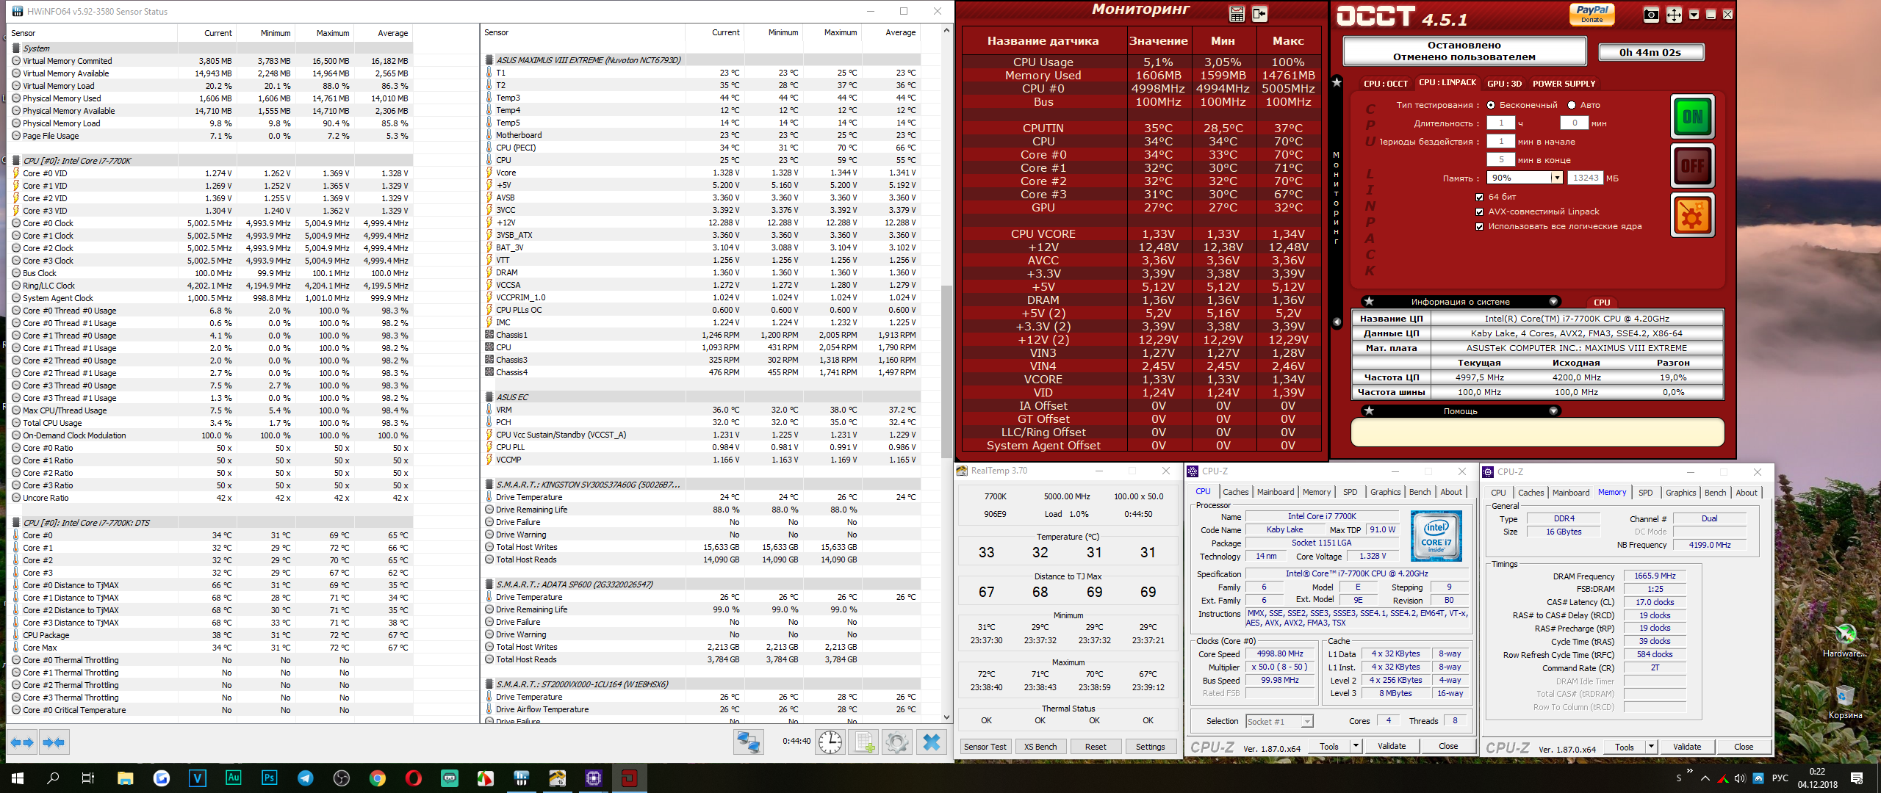Open CPU-Z Tools dropdown arrow in left window
The width and height of the screenshot is (1881, 793).
pos(1355,746)
